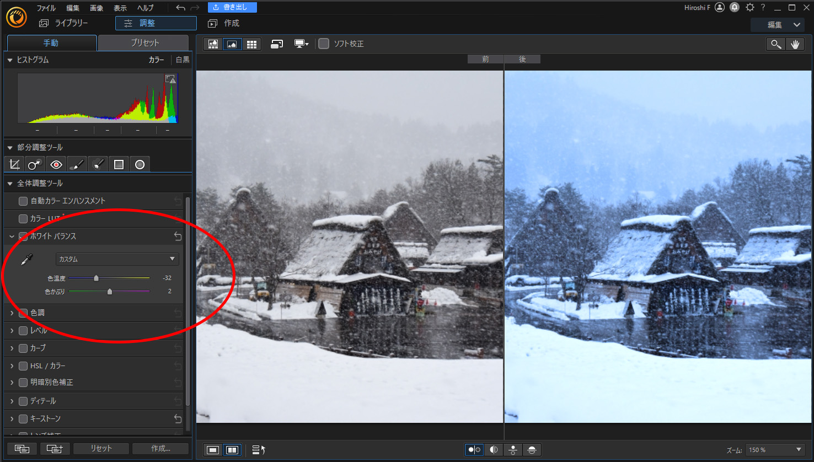Toggle the ディテール checkbox
This screenshot has height=462, width=814.
point(23,401)
